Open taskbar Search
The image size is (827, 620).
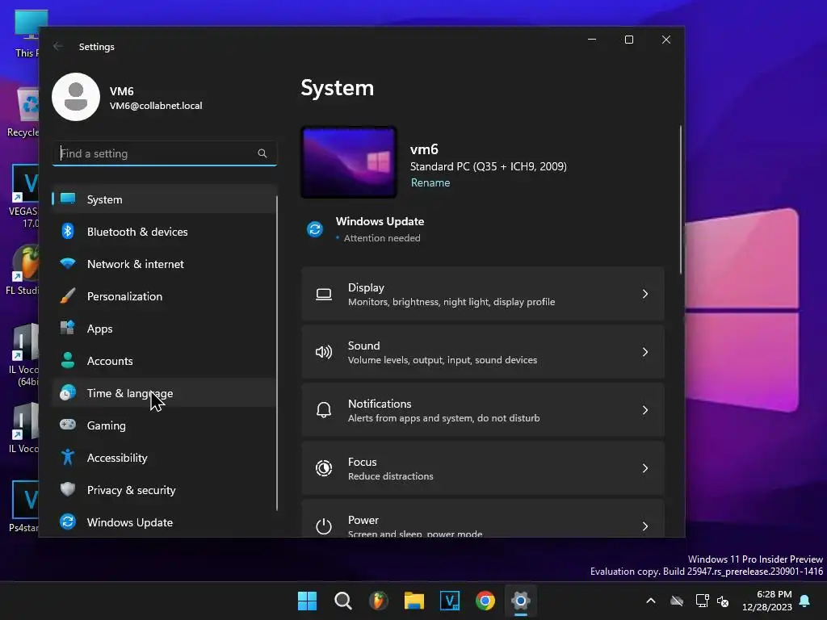point(342,601)
